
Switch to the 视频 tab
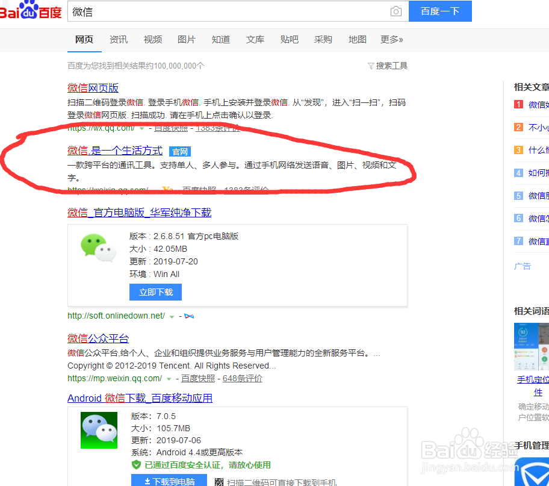coord(152,39)
